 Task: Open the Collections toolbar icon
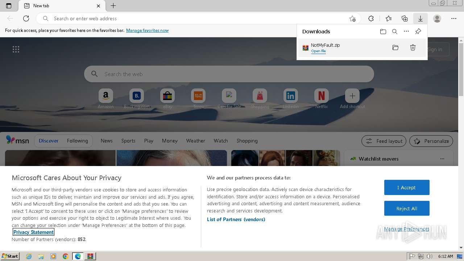coord(405,18)
